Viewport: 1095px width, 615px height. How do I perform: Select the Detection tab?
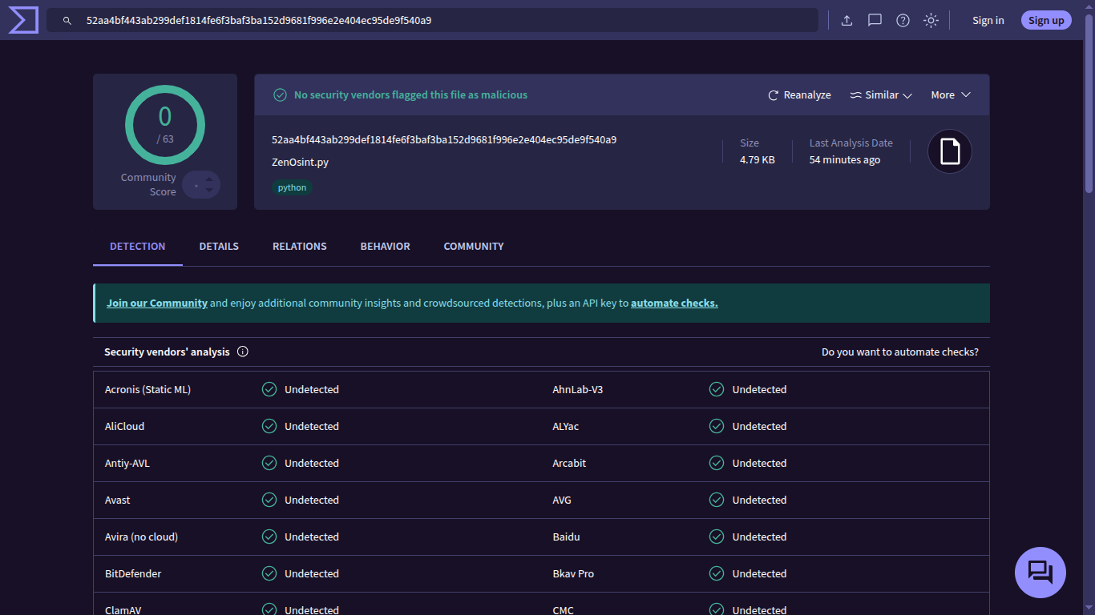pyautogui.click(x=138, y=247)
